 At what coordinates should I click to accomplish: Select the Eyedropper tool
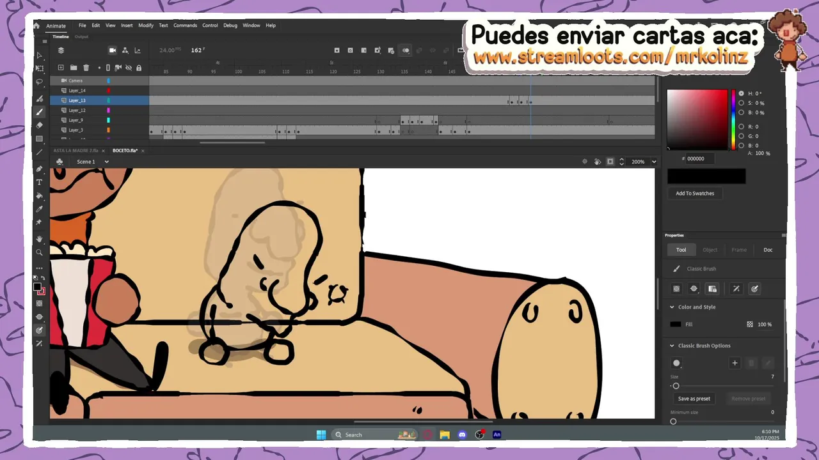39,209
